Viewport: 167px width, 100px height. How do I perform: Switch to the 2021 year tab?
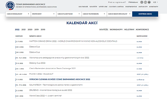point(24,29)
